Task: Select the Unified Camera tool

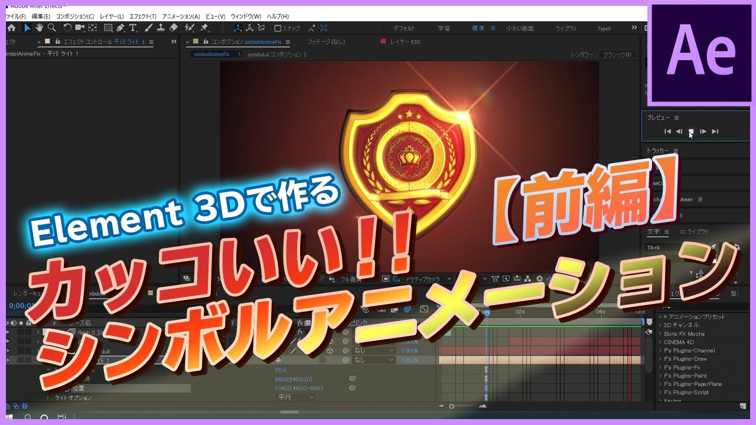Action: click(x=80, y=28)
